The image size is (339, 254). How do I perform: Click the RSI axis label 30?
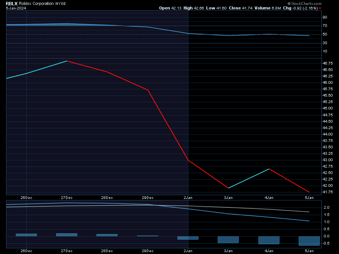(325, 43)
